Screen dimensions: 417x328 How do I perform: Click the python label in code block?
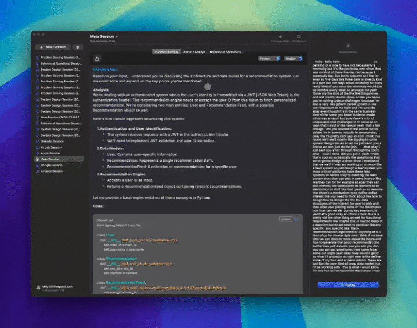coord(286,219)
